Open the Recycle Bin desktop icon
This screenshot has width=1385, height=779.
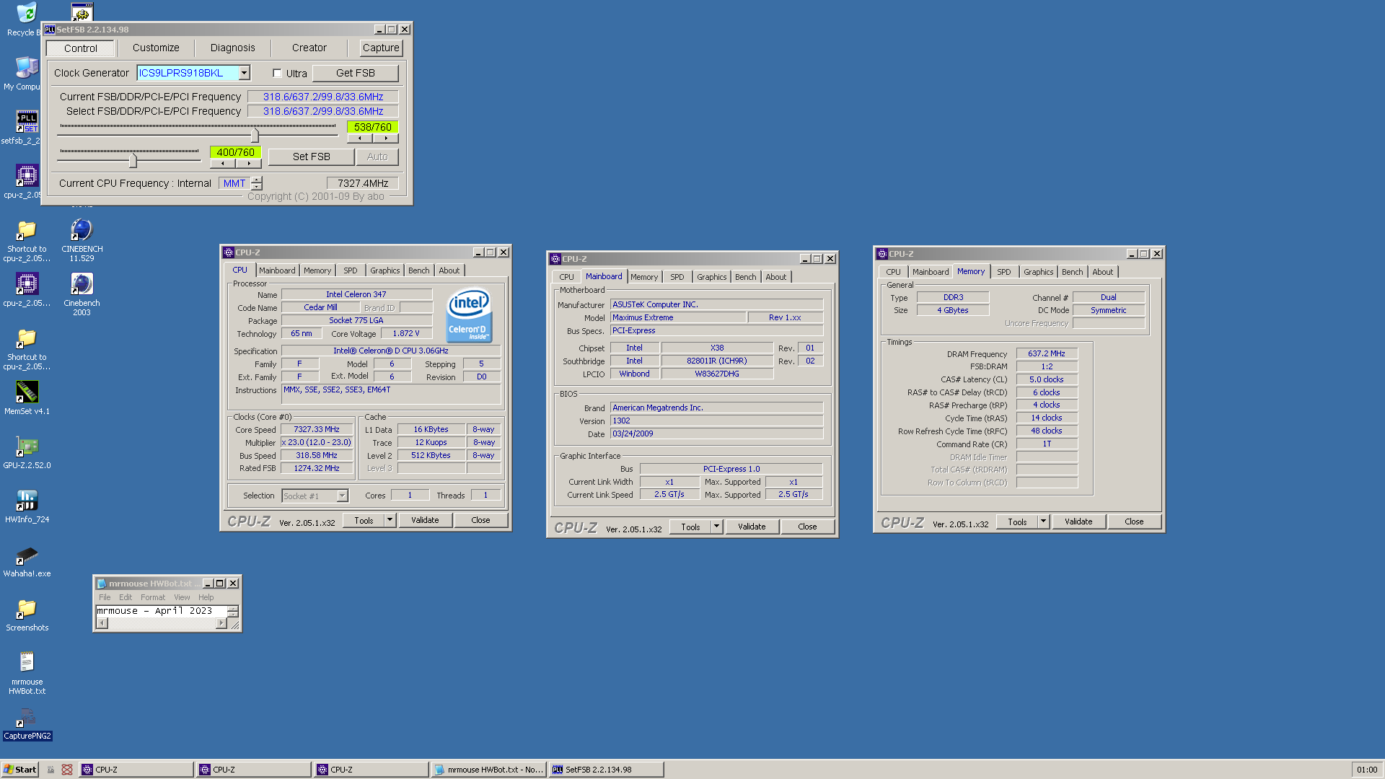point(26,14)
